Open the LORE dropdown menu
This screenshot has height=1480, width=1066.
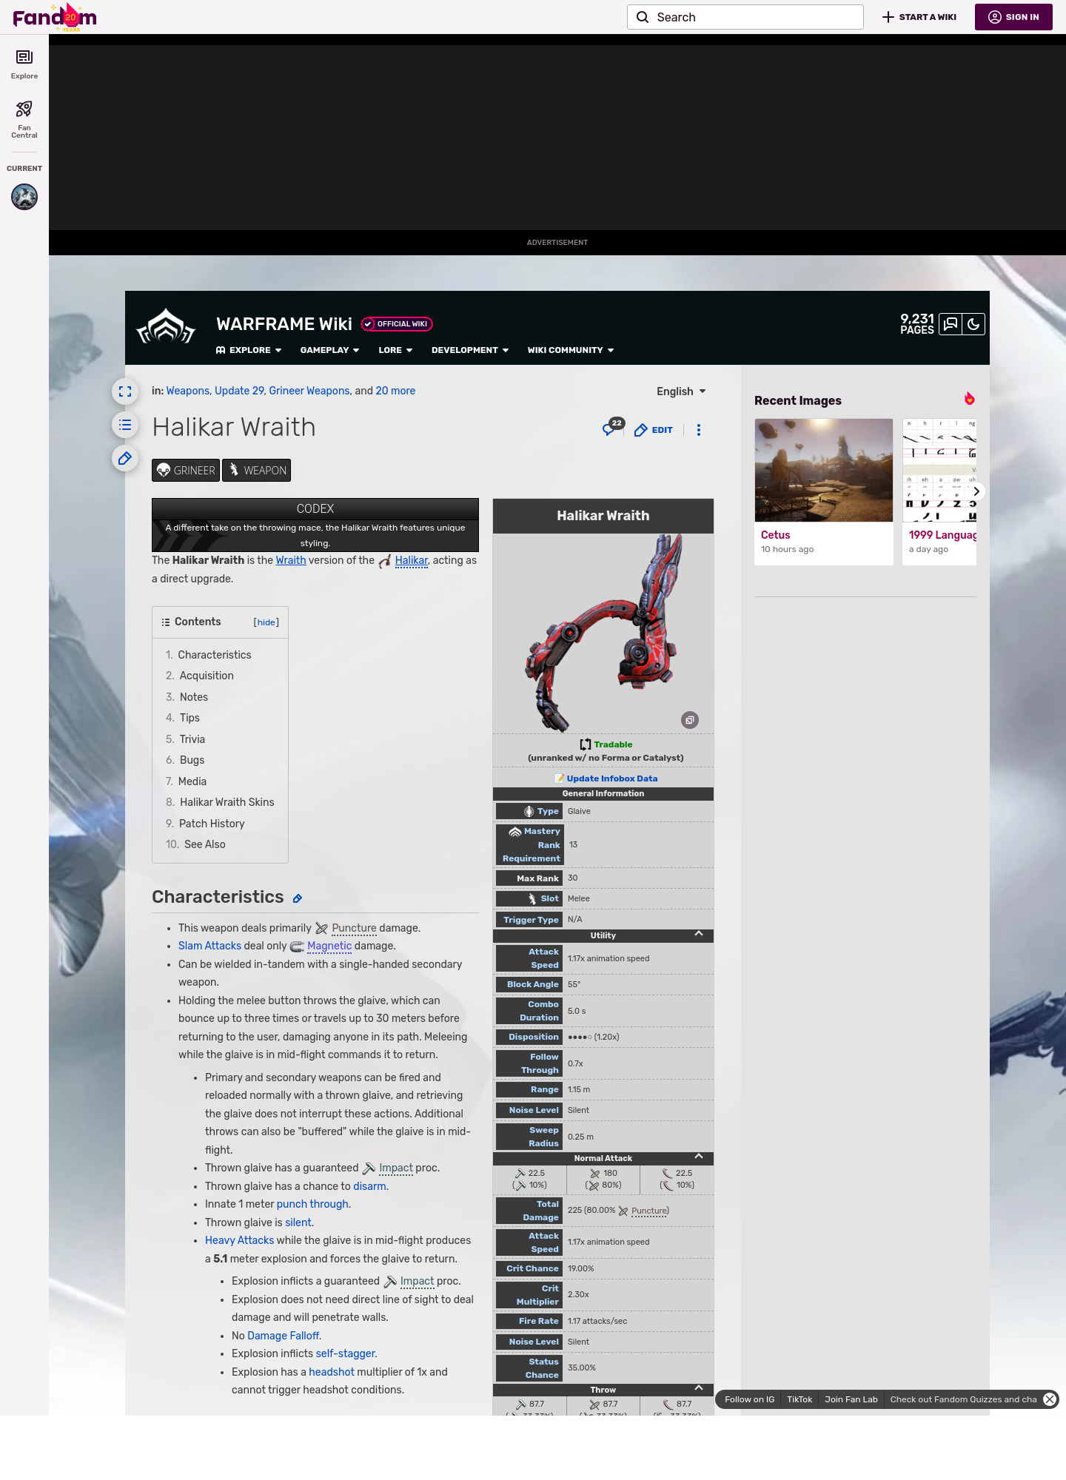pyautogui.click(x=395, y=350)
